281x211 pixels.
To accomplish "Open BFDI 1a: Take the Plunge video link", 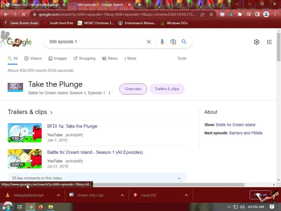I will 72,126.
